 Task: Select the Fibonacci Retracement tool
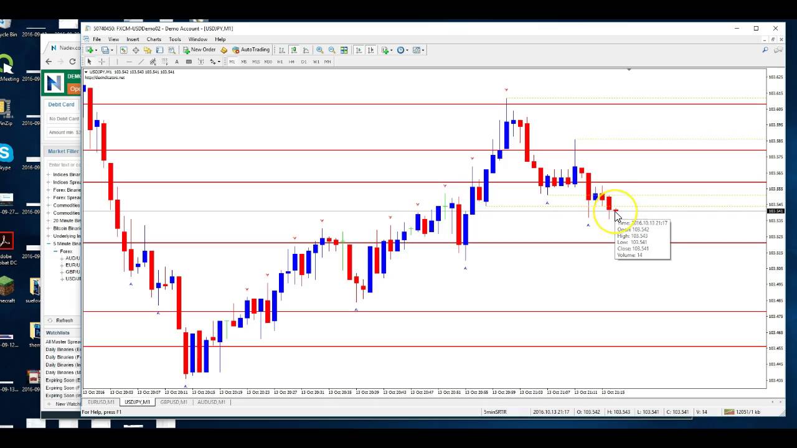tap(164, 62)
